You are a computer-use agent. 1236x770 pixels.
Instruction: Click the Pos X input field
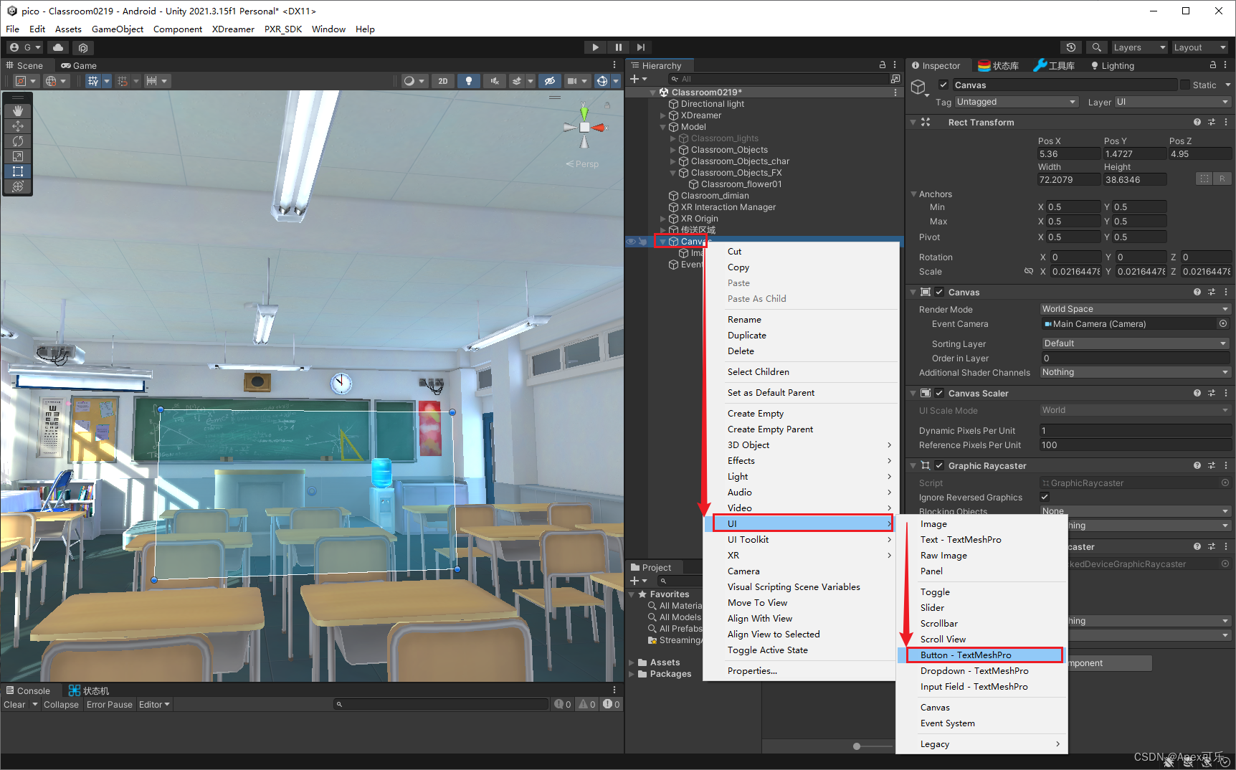click(1068, 154)
